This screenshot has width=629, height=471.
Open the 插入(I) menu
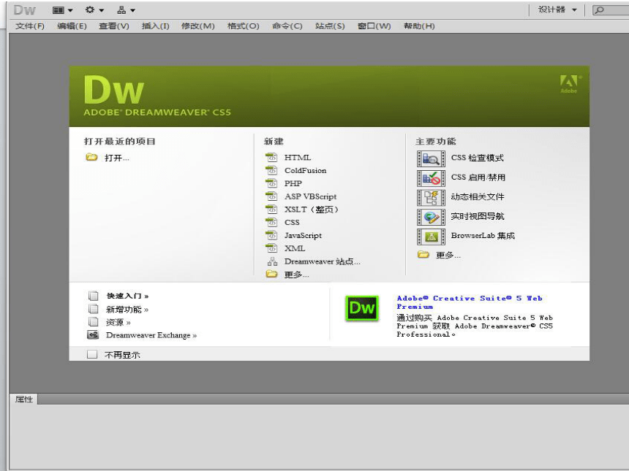click(155, 26)
